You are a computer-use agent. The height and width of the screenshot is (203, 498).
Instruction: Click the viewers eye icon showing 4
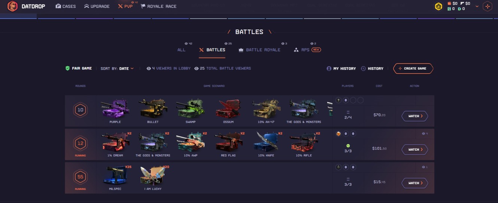pyautogui.click(x=423, y=133)
